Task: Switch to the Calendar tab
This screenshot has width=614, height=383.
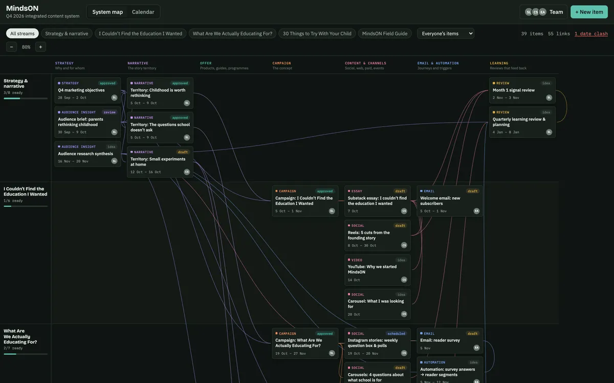Action: 143,12
